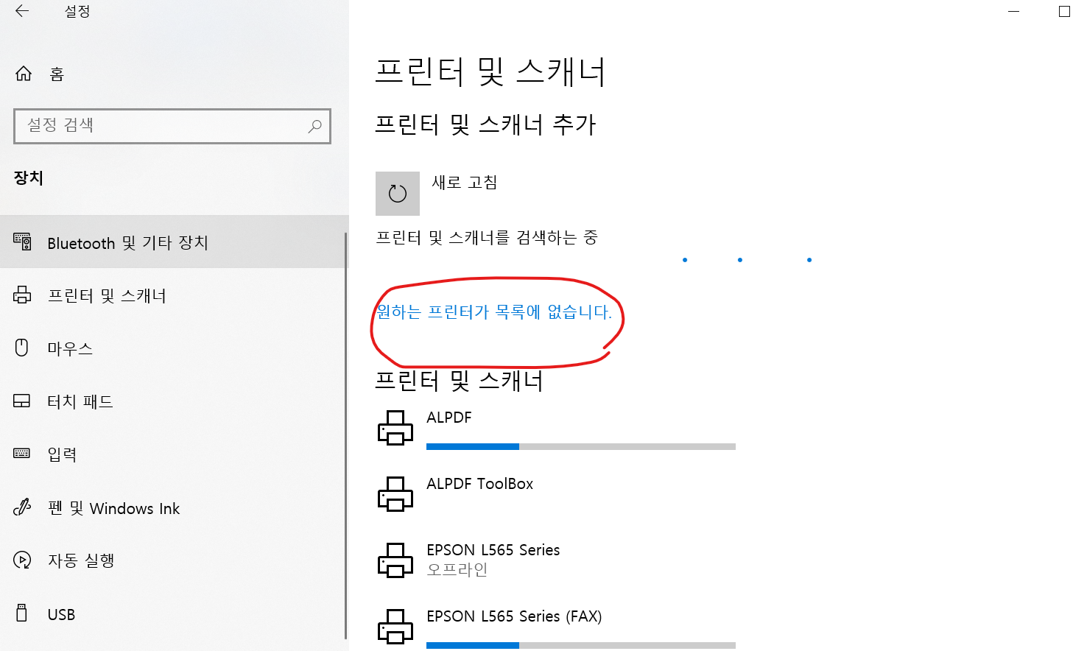Click the ALPDF printer icon
This screenshot has width=1073, height=651.
click(x=395, y=427)
